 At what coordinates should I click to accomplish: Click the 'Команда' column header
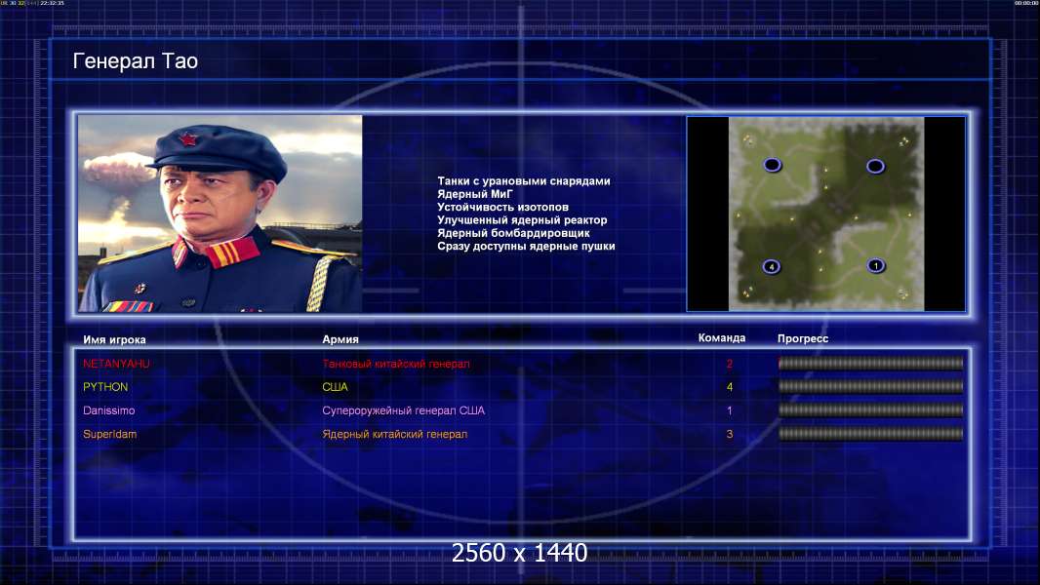[722, 338]
